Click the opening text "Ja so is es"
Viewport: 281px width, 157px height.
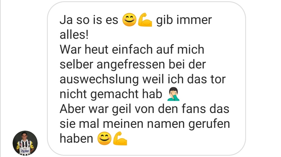pyautogui.click(x=89, y=20)
